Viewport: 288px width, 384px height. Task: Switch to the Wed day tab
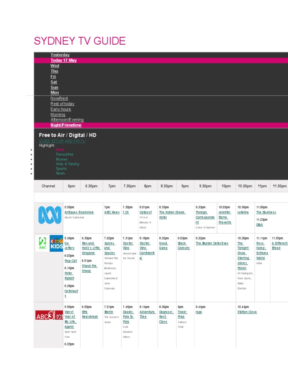coord(55,66)
